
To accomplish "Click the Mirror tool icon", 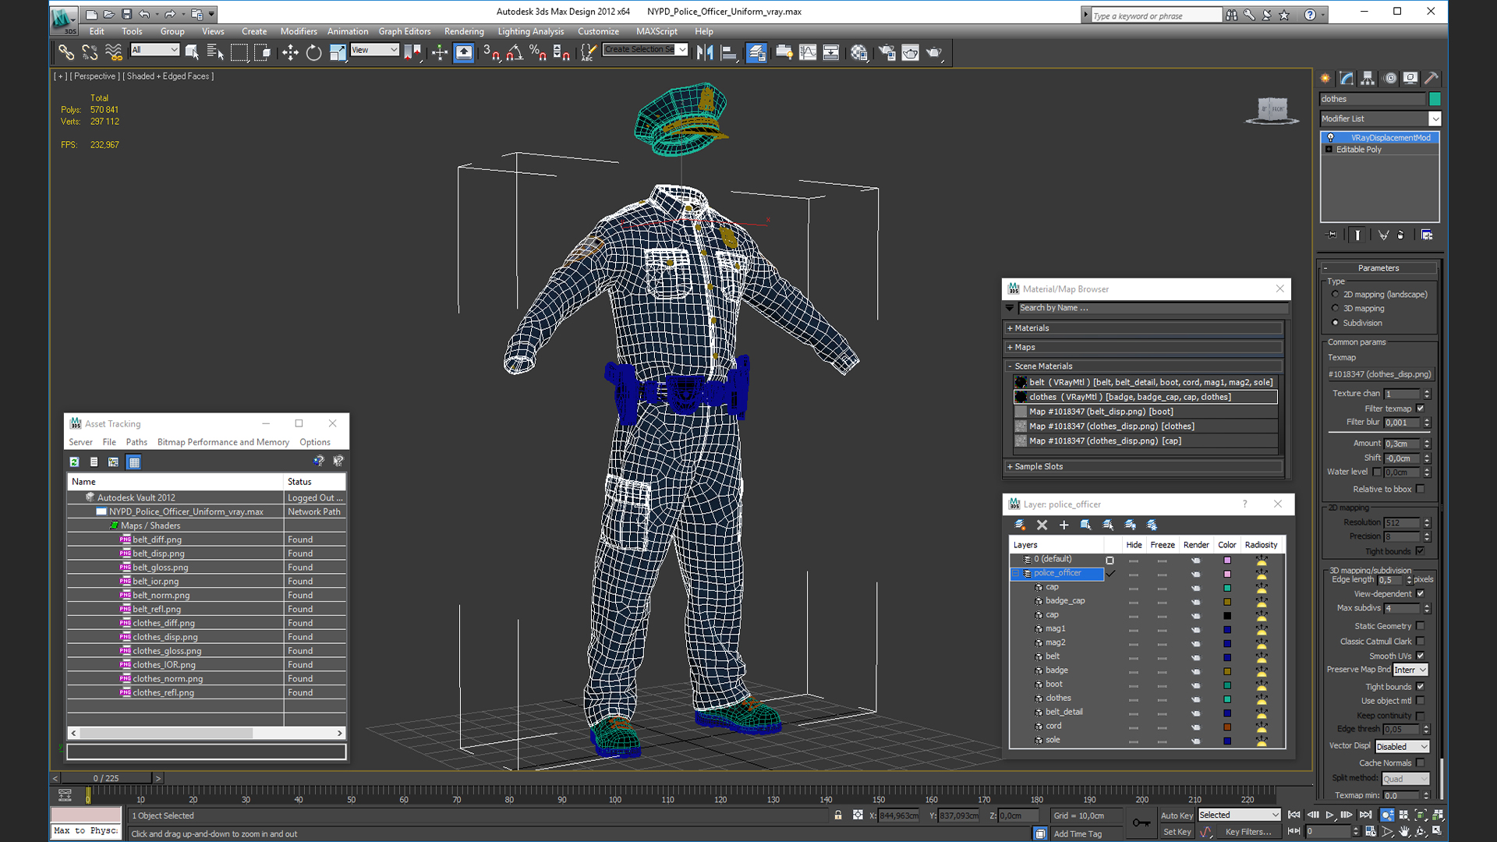I will tap(705, 52).
